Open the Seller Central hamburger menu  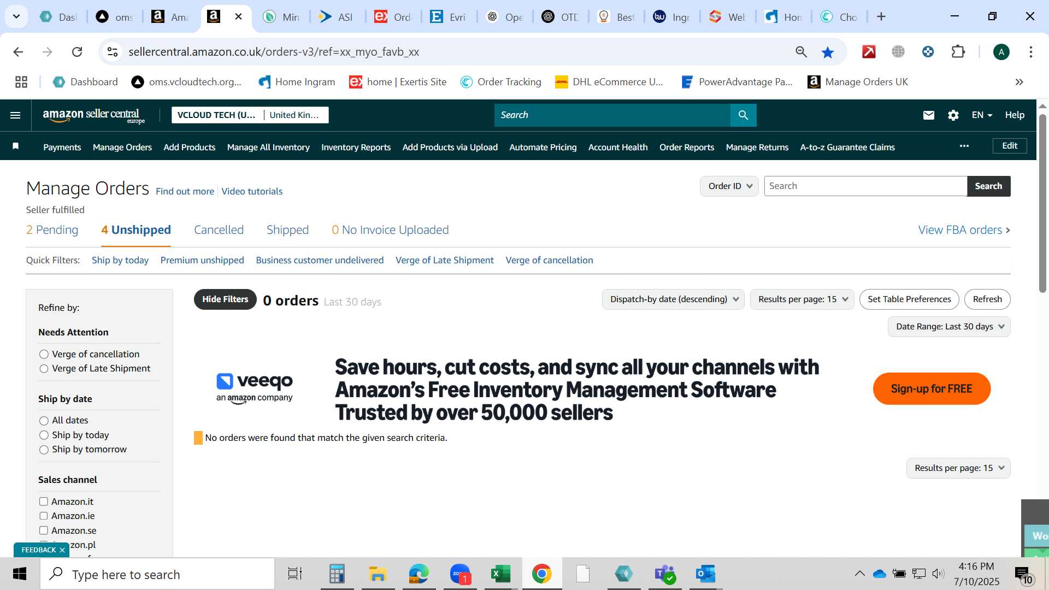pyautogui.click(x=15, y=115)
